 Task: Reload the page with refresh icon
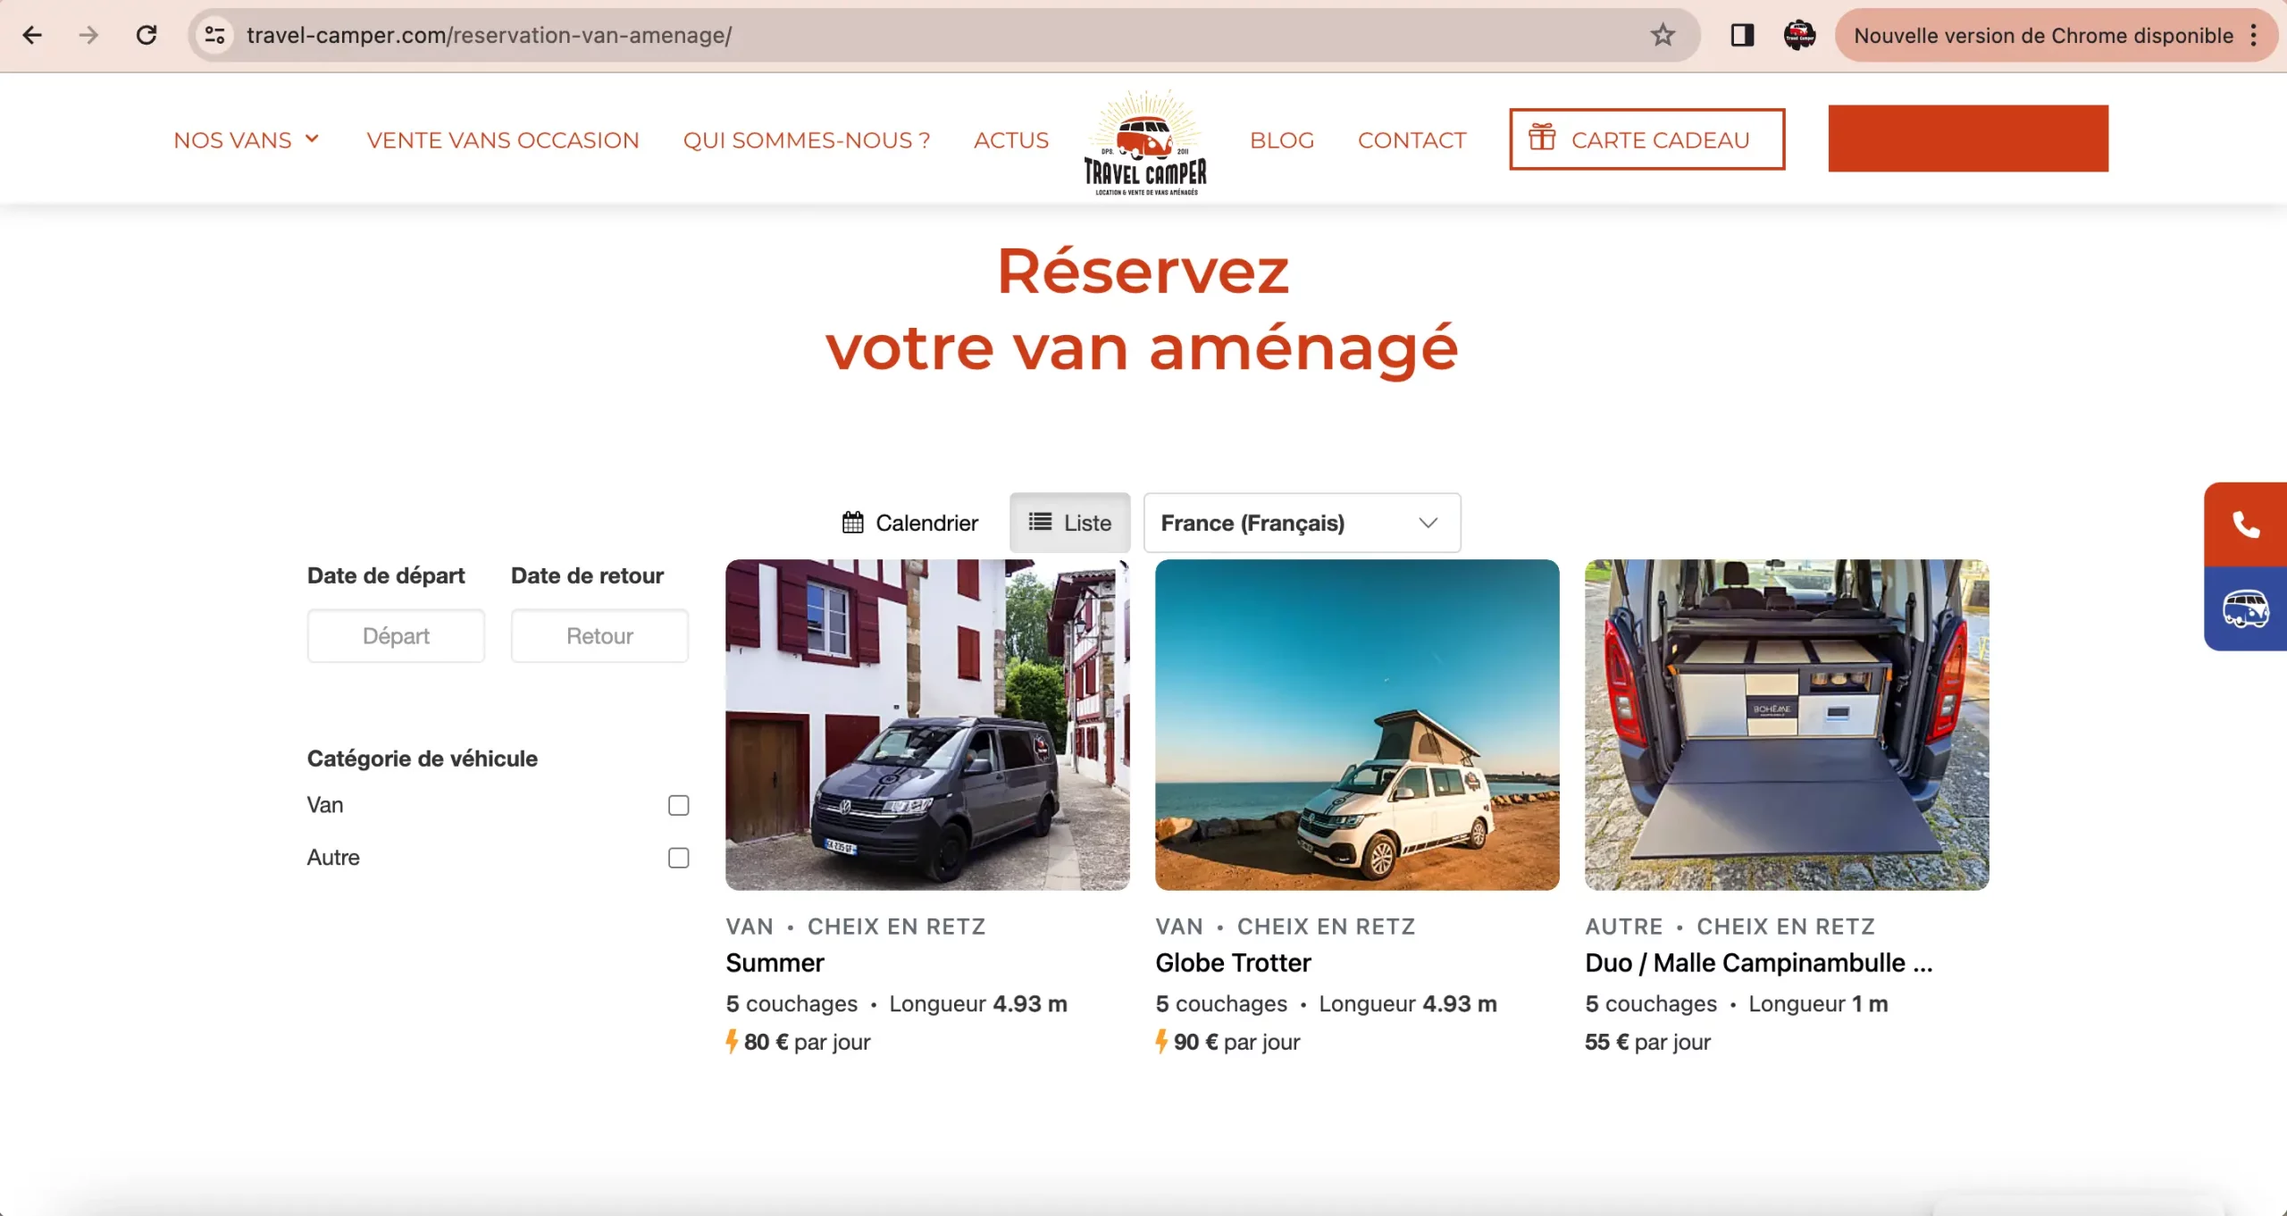coord(147,35)
